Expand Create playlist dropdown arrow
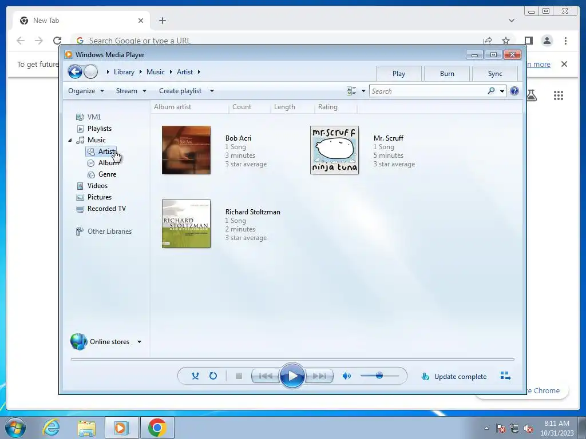 pos(212,91)
